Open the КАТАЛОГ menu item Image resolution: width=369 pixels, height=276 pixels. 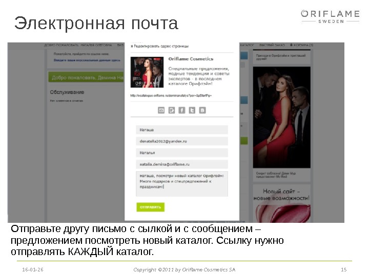247,45
